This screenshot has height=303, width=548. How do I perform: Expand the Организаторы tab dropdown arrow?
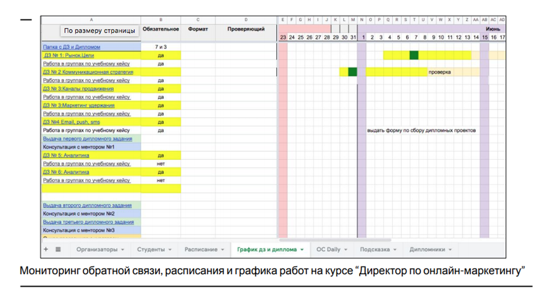pos(123,250)
